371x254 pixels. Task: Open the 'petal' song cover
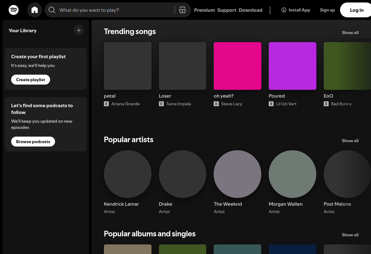pos(128,66)
